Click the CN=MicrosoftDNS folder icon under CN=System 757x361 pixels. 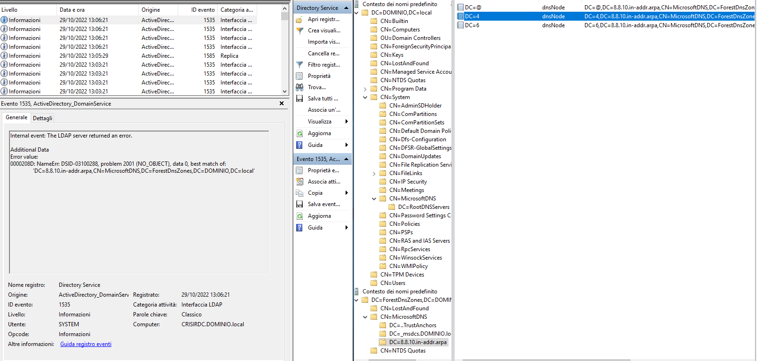(383, 199)
